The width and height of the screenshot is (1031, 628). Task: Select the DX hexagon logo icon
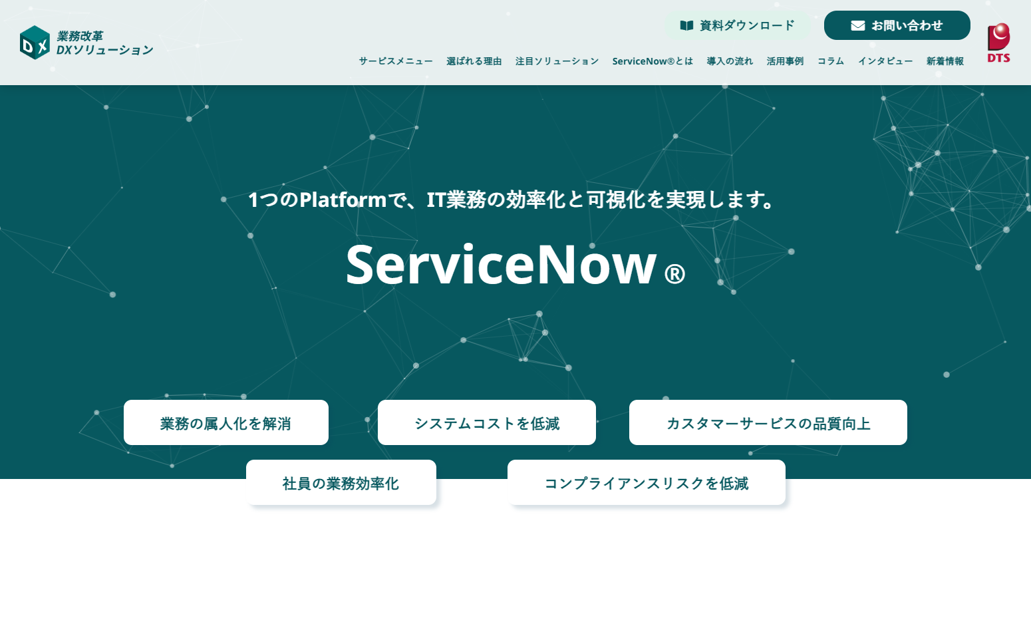(35, 43)
